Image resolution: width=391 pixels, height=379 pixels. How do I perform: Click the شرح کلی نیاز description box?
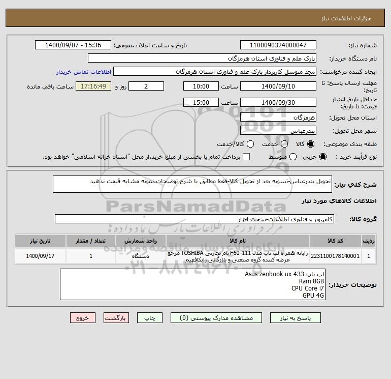click(192, 184)
